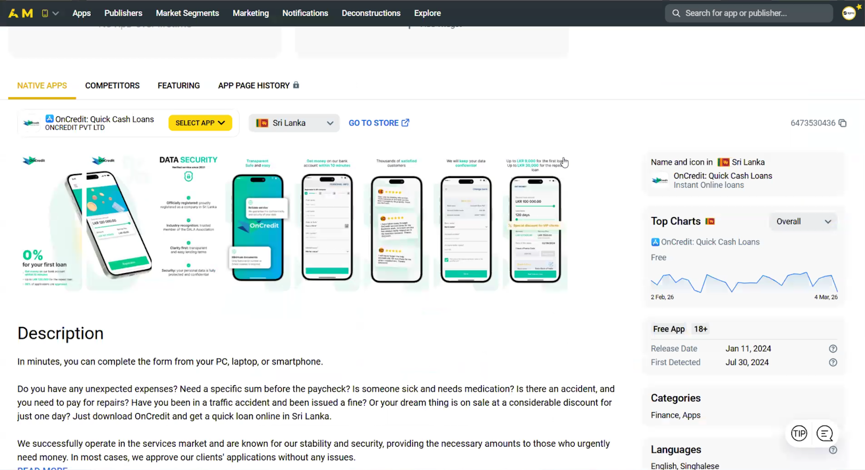
Task: Copy the app ID 6473530436
Action: point(842,123)
